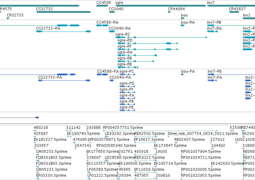
Task: Select the CG3040 gene label
Action: (116, 9)
